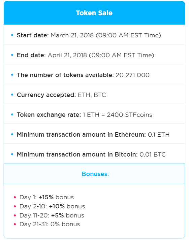Click the Day 11-20 +5% bonus item
The height and width of the screenshot is (240, 189).
point(52,215)
